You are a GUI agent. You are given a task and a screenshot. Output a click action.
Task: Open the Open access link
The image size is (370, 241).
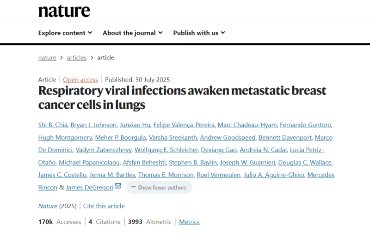coord(80,80)
